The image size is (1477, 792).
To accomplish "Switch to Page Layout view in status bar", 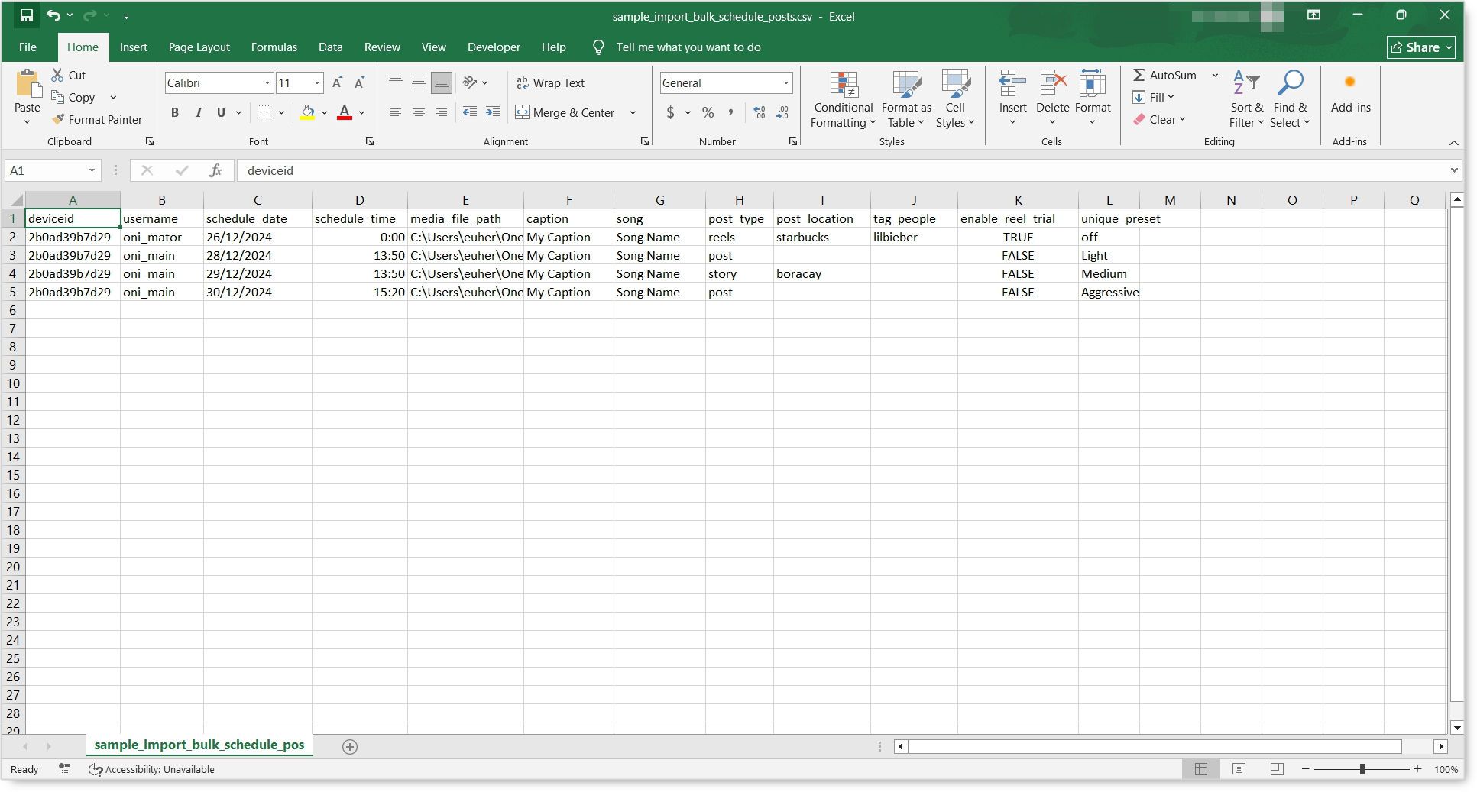I will click(x=1239, y=769).
